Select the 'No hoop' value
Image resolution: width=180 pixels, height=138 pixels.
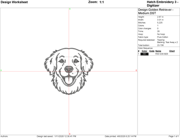(x=161, y=34)
